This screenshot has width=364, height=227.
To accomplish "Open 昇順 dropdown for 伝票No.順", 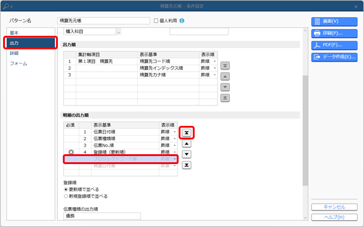I will pyautogui.click(x=174, y=146).
